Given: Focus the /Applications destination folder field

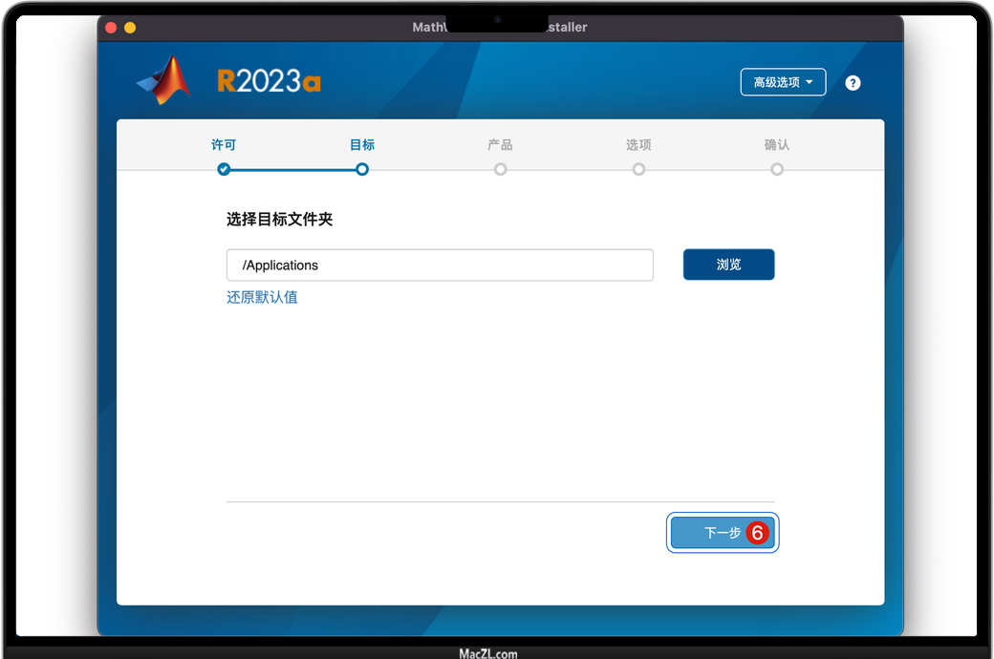Looking at the screenshot, I should pyautogui.click(x=440, y=265).
